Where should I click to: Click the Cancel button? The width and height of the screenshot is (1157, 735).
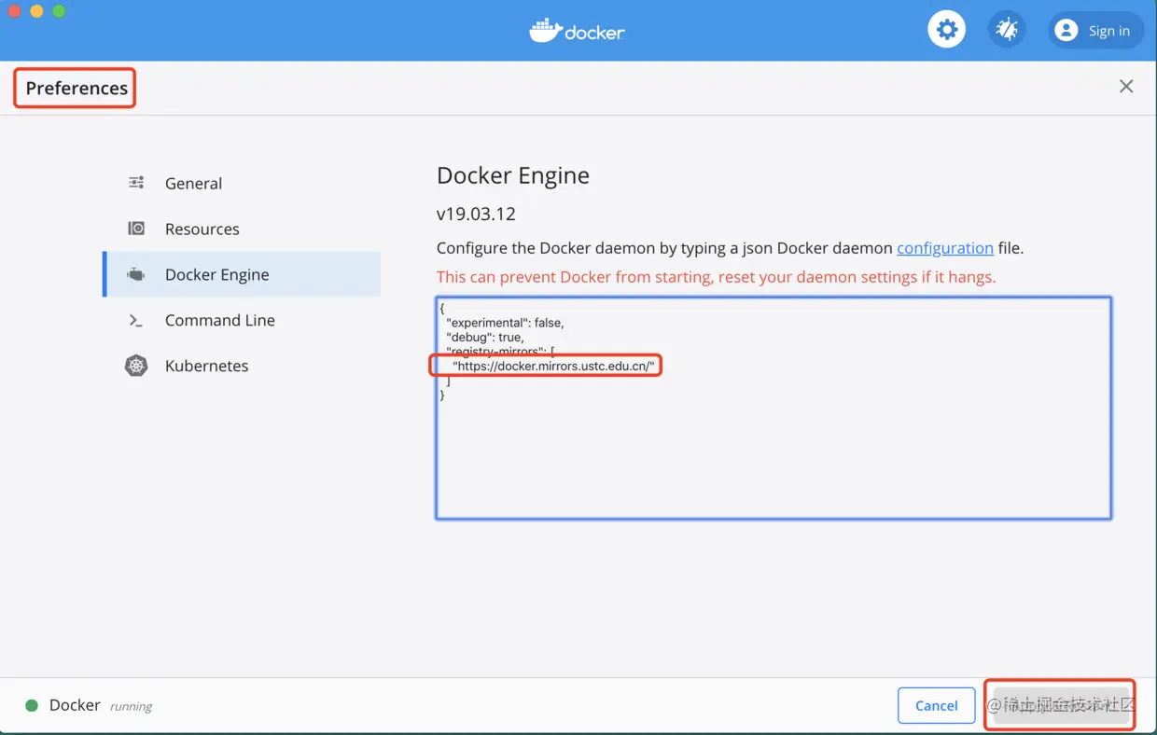pyautogui.click(x=936, y=706)
